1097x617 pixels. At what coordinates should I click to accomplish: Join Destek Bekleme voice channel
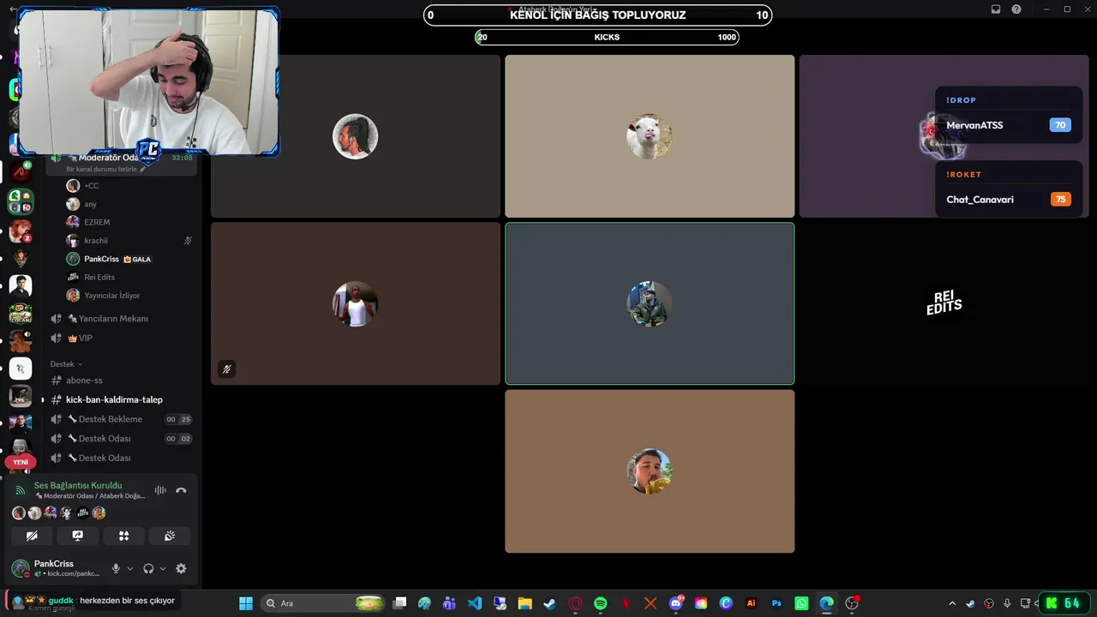[120, 419]
